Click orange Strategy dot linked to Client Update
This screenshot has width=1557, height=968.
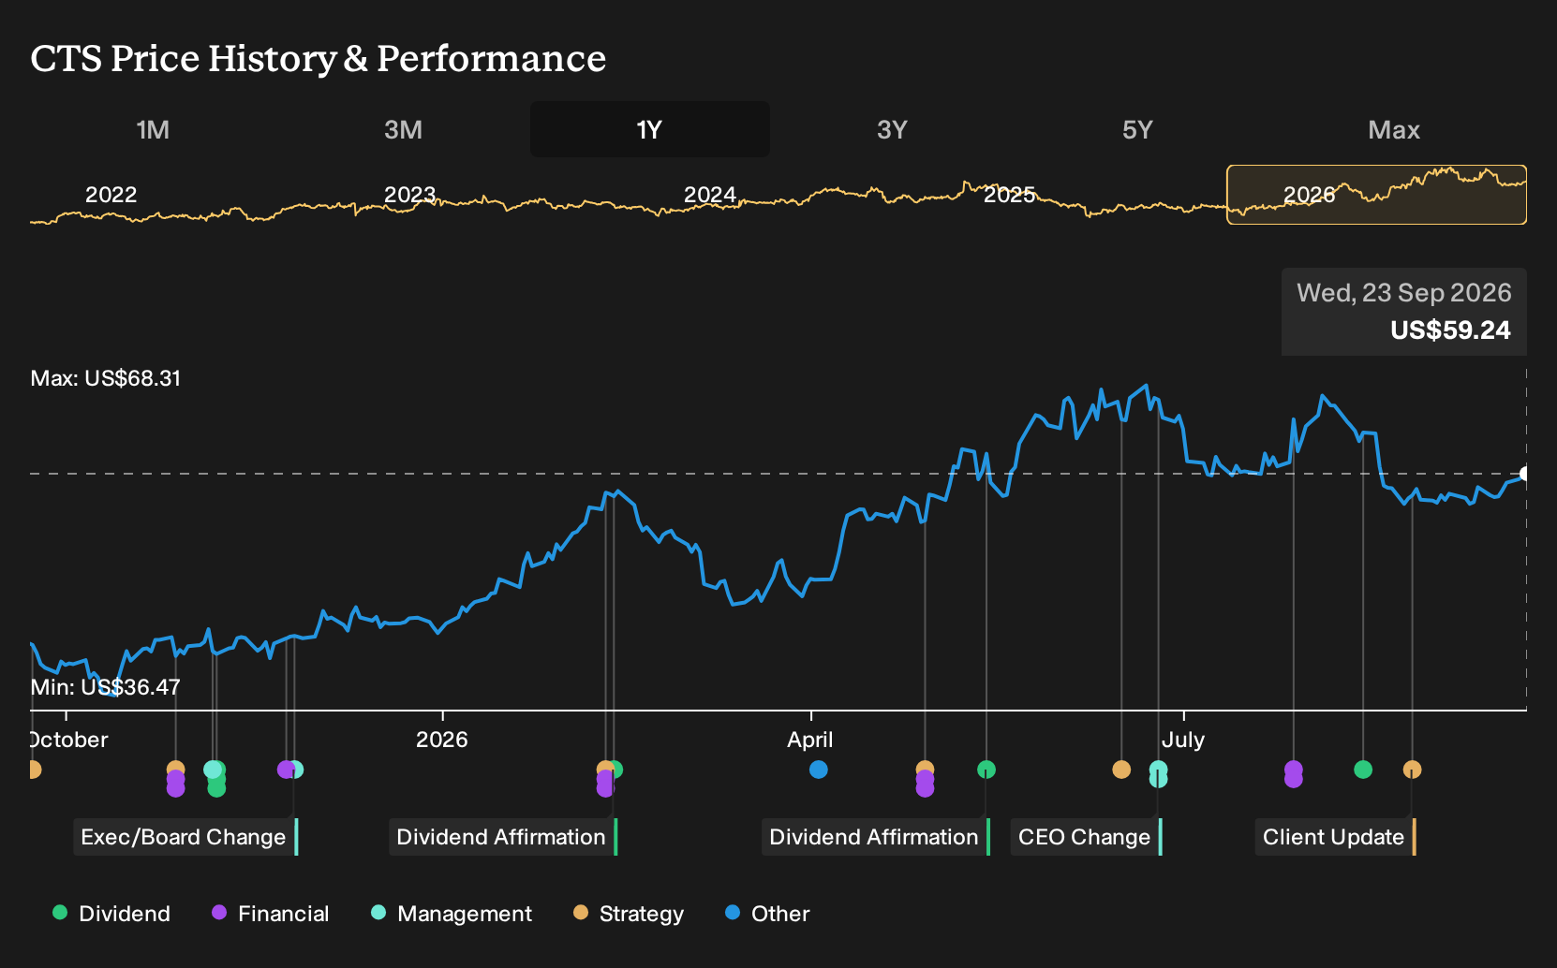pos(1412,770)
